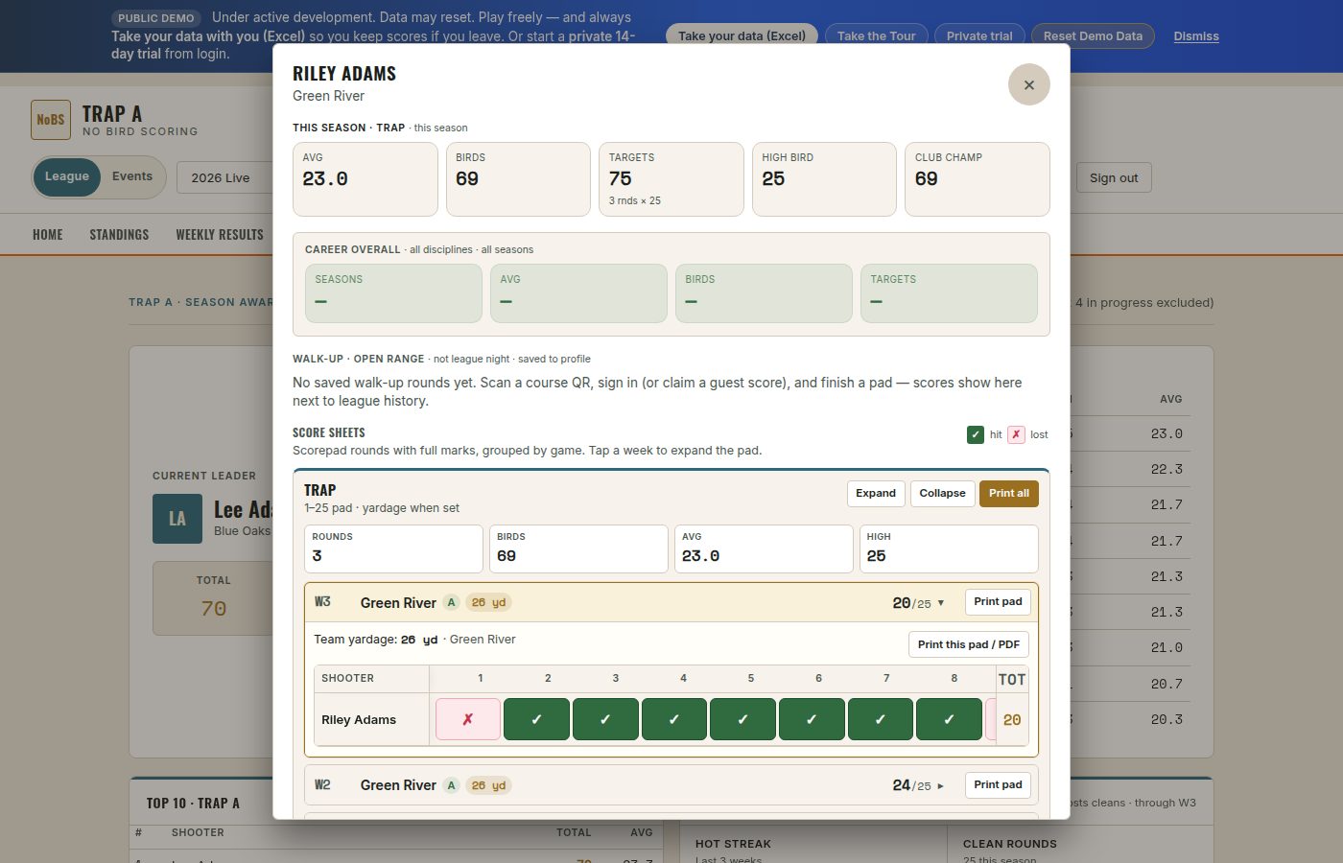Click the Sign out button
1343x863 pixels.
1114,177
